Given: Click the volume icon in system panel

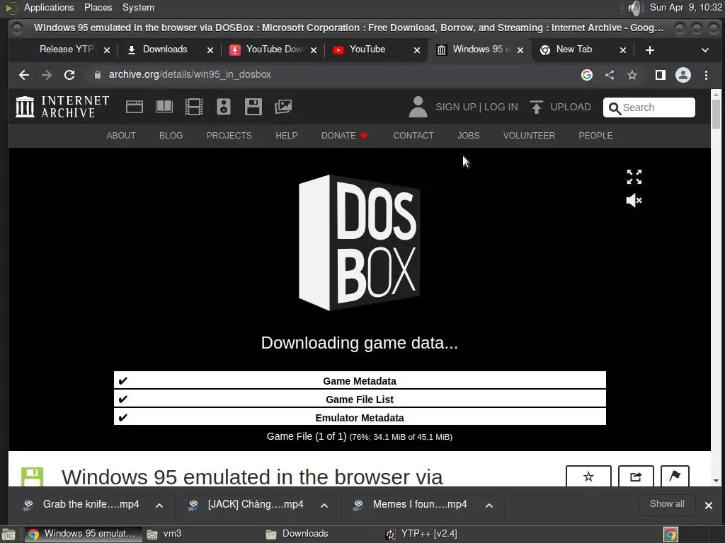Looking at the screenshot, I should (636, 7).
